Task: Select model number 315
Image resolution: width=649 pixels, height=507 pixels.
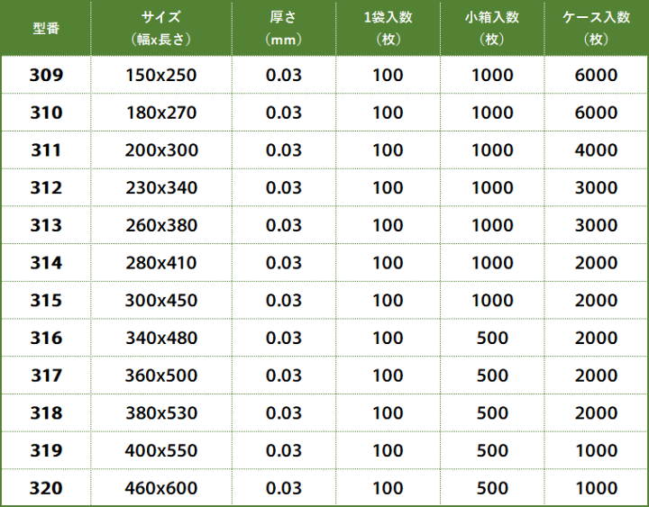Action: [46, 300]
